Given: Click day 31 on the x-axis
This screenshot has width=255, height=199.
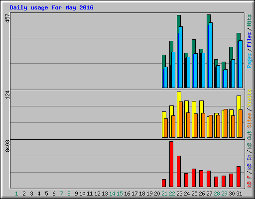Looking at the screenshot, I should (x=239, y=194).
